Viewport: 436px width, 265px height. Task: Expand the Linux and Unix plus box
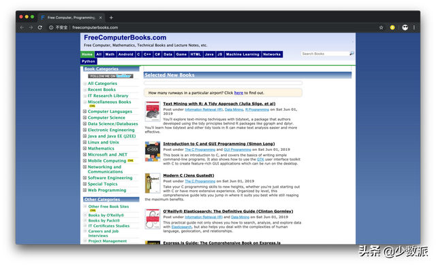pyautogui.click(x=84, y=142)
